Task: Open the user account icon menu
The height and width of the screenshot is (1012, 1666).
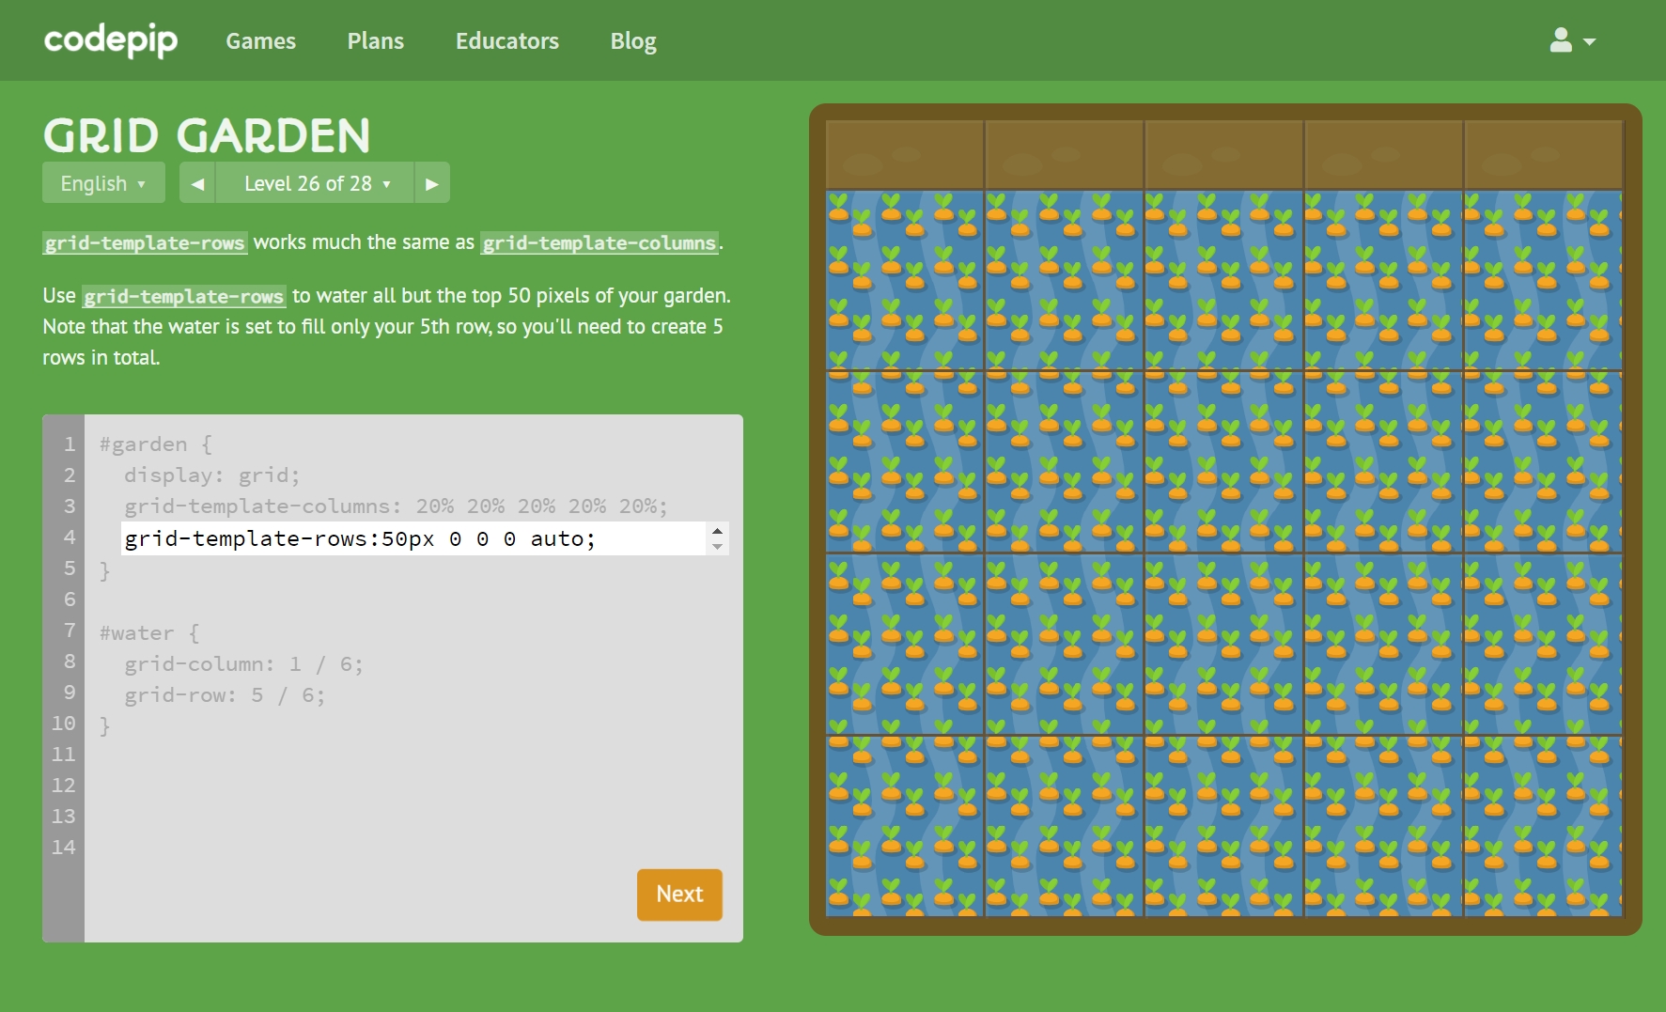Action: pyautogui.click(x=1572, y=40)
